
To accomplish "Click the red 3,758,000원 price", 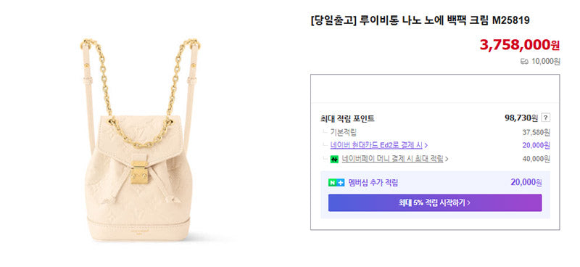I will (x=520, y=45).
